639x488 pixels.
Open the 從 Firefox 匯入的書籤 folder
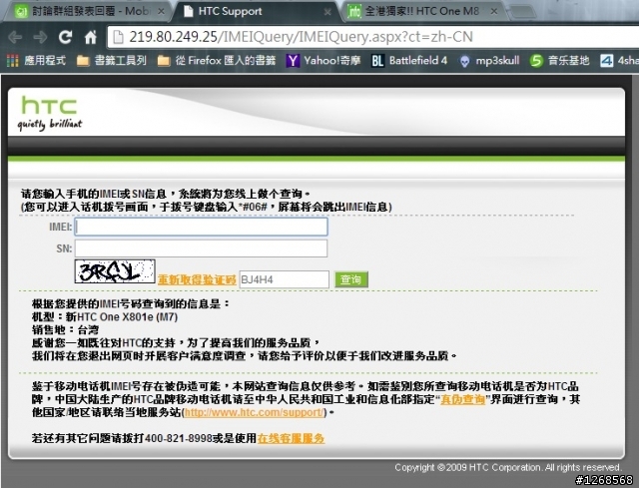(x=217, y=61)
